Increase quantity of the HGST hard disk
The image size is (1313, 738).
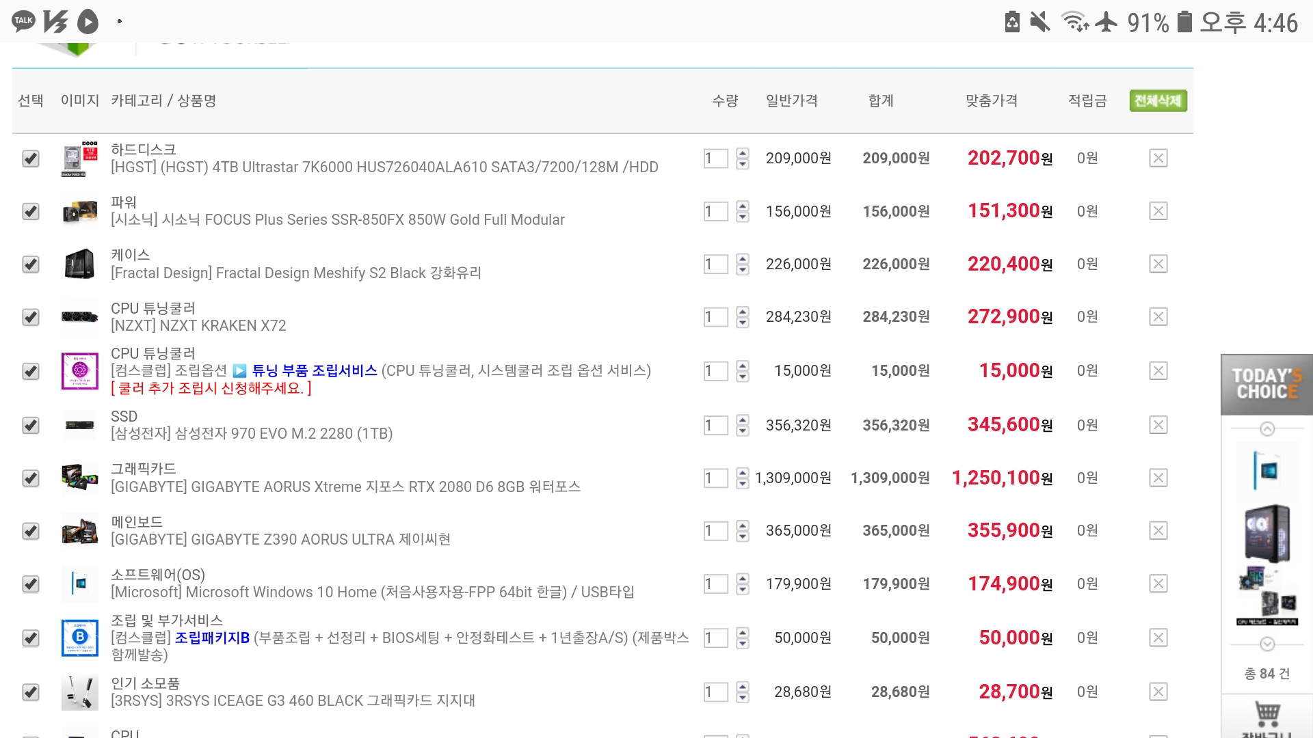tap(743, 153)
